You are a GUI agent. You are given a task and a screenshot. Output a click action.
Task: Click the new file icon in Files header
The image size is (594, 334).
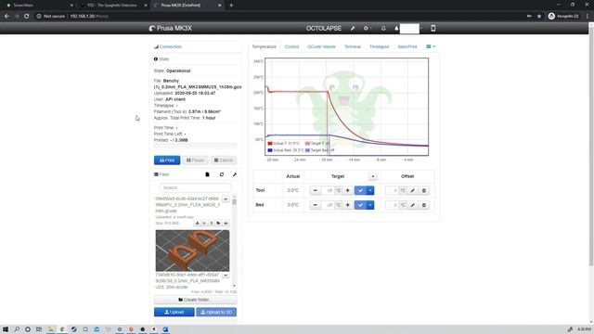pos(207,174)
